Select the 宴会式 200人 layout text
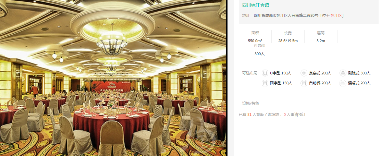This screenshot has height=156, width=381. tap(320, 73)
